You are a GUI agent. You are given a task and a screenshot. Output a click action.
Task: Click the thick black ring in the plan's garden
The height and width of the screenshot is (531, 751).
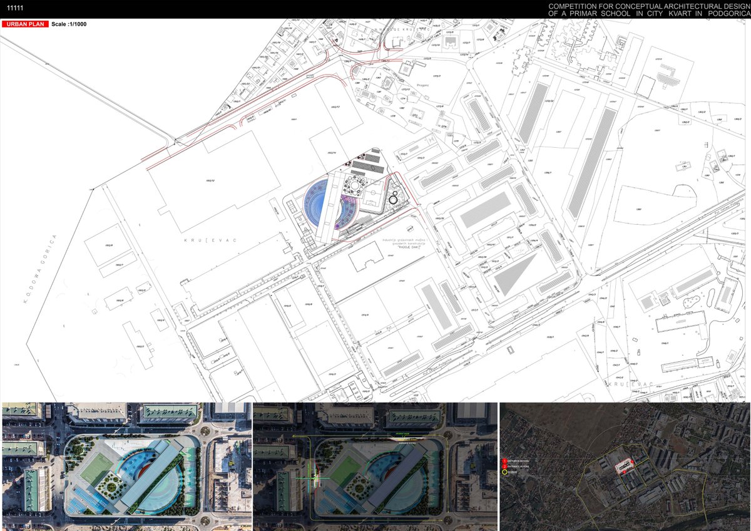coord(393,199)
